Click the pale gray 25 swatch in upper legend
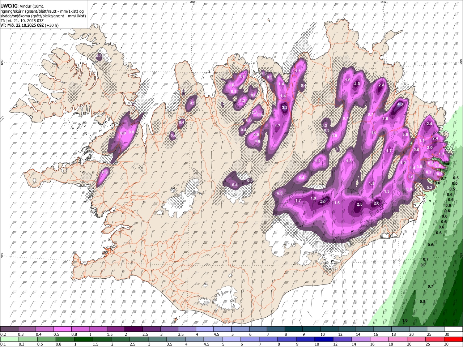This screenshot has height=347, width=463. [436, 329]
